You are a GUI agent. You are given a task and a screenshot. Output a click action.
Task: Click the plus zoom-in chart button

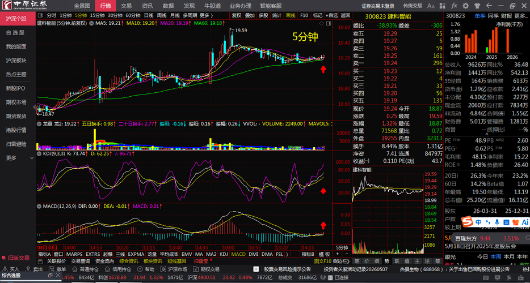click(x=336, y=254)
